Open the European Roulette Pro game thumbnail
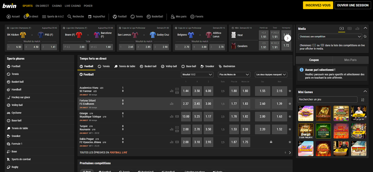 pyautogui.click(x=323, y=131)
